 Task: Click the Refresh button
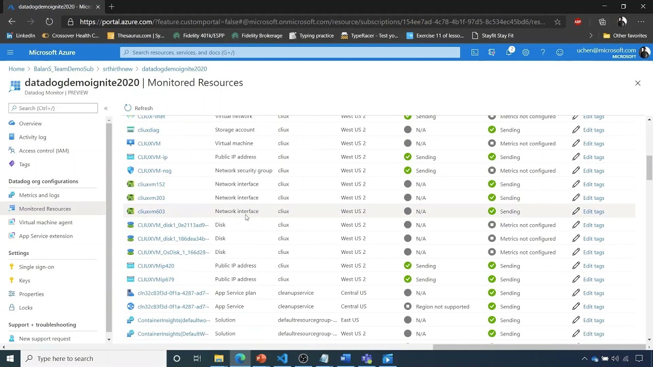[139, 108]
